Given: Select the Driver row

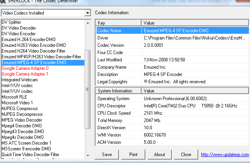Looking at the screenshot, I should 173,38.
